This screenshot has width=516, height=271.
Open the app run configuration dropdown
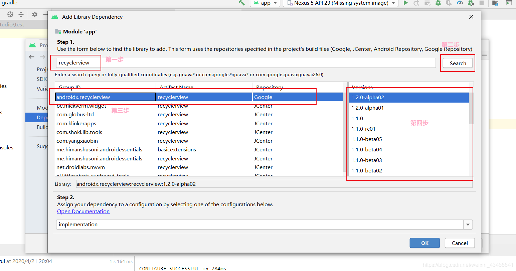click(266, 3)
